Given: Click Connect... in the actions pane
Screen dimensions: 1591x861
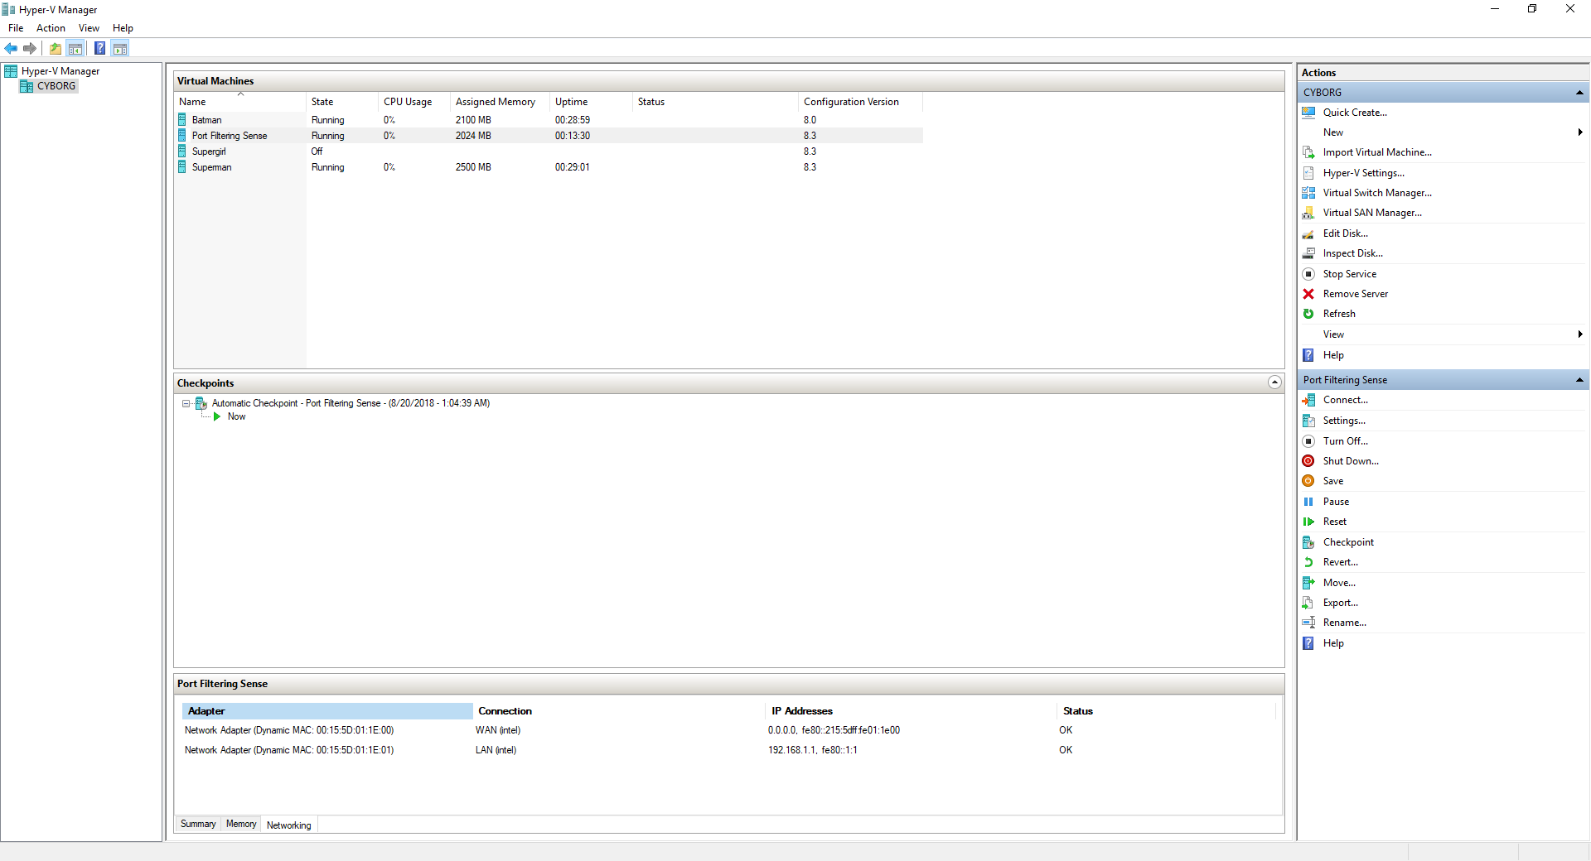Looking at the screenshot, I should [1345, 400].
